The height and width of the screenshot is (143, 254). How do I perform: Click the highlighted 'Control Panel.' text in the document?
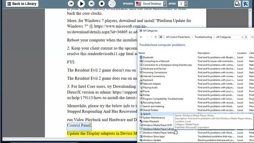[x=79, y=126]
